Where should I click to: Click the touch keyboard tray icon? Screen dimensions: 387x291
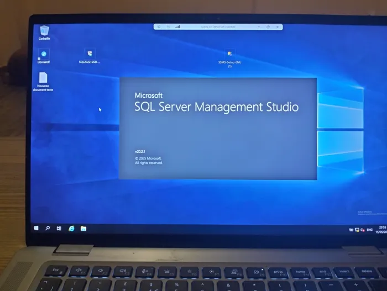[x=351, y=230]
